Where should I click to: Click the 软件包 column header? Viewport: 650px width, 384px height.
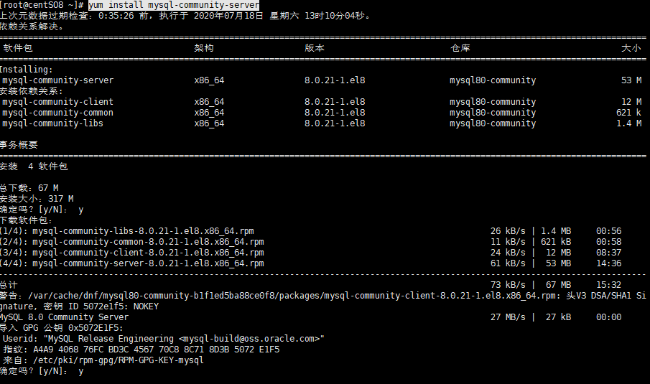(18, 48)
